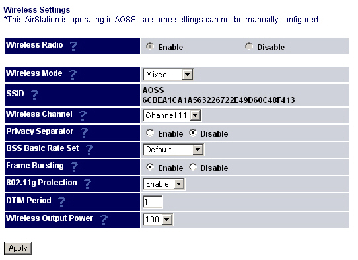Image resolution: width=358 pixels, height=260 pixels.
Task: Open BSS Basic Rate Set Default dropdown
Action: (173, 150)
